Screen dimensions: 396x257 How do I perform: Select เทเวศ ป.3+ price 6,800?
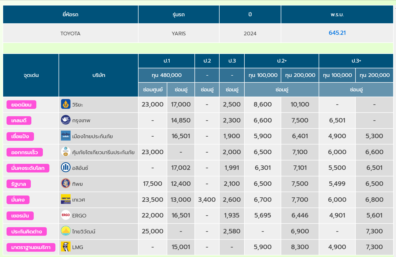tap(374, 200)
